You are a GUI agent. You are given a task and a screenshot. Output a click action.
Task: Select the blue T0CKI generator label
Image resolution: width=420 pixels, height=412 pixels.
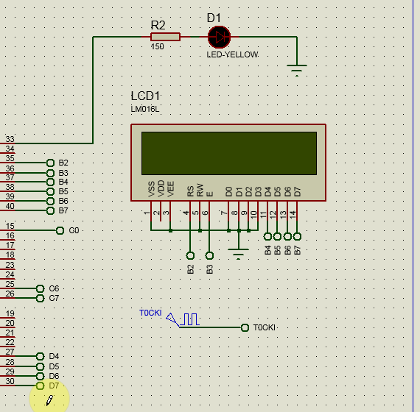[x=150, y=313]
